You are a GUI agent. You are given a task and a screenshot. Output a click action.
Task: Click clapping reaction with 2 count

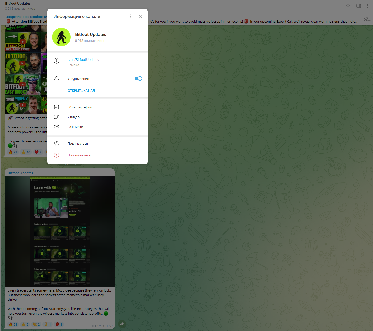click(x=36, y=324)
